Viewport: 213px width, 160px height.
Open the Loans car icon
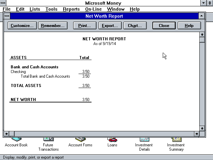coord(112,140)
